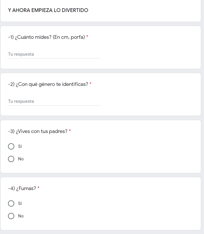Click the required asterisk beside the género question
Viewport: 204px width, 234px height.
[90, 83]
